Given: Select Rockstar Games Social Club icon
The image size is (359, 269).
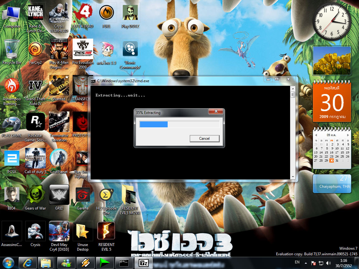Looking at the screenshot, I should click(35, 127).
